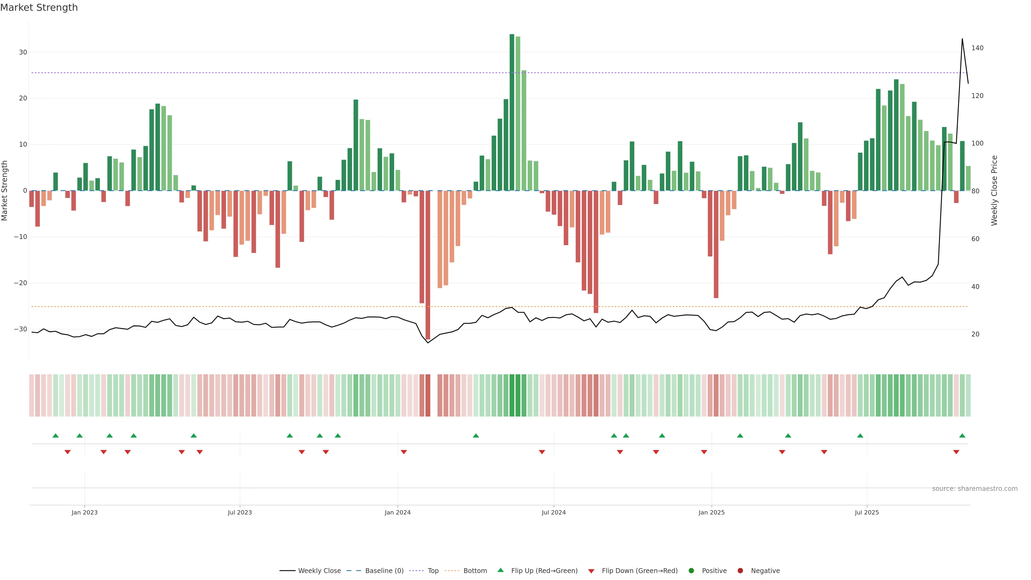Click the Jul 2025 x-axis label
Viewport: 1031px width, 580px height.
pos(866,512)
